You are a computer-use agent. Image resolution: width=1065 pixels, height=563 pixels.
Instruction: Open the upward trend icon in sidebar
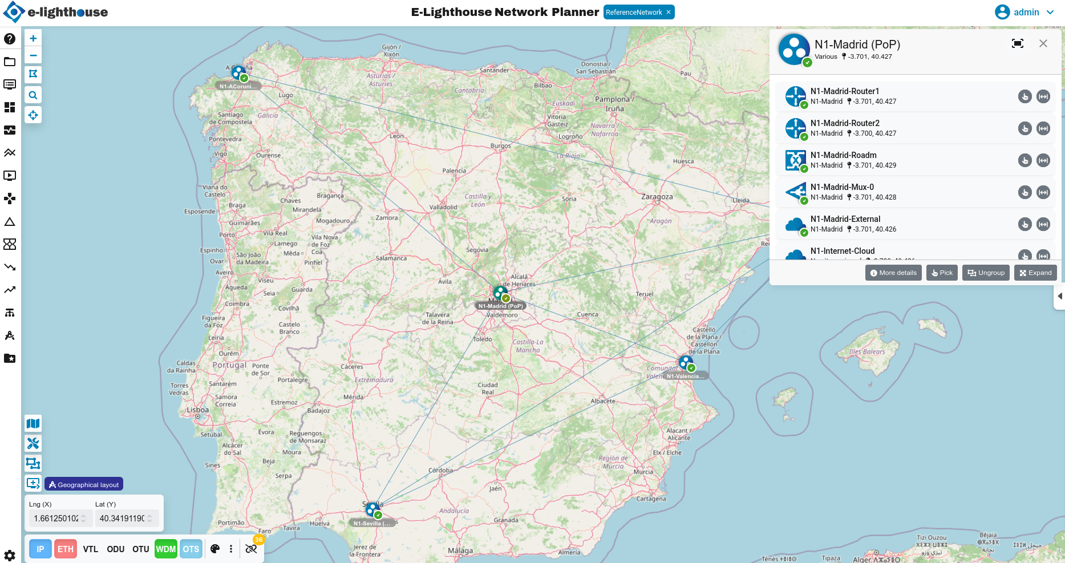coord(10,290)
